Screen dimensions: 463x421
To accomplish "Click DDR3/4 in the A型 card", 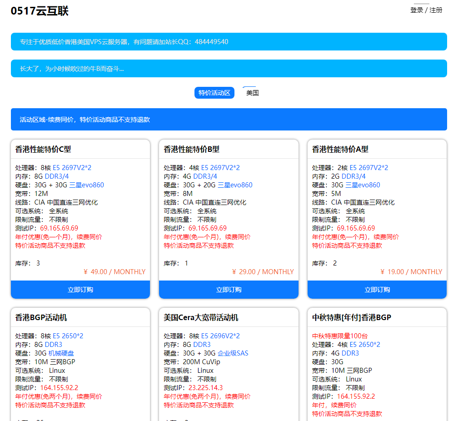I will tap(353, 176).
